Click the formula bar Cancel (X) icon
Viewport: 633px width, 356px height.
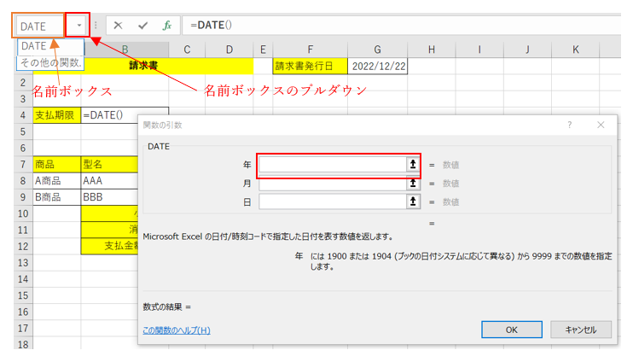click(118, 26)
